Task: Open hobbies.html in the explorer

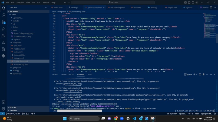Action: tap(28, 49)
